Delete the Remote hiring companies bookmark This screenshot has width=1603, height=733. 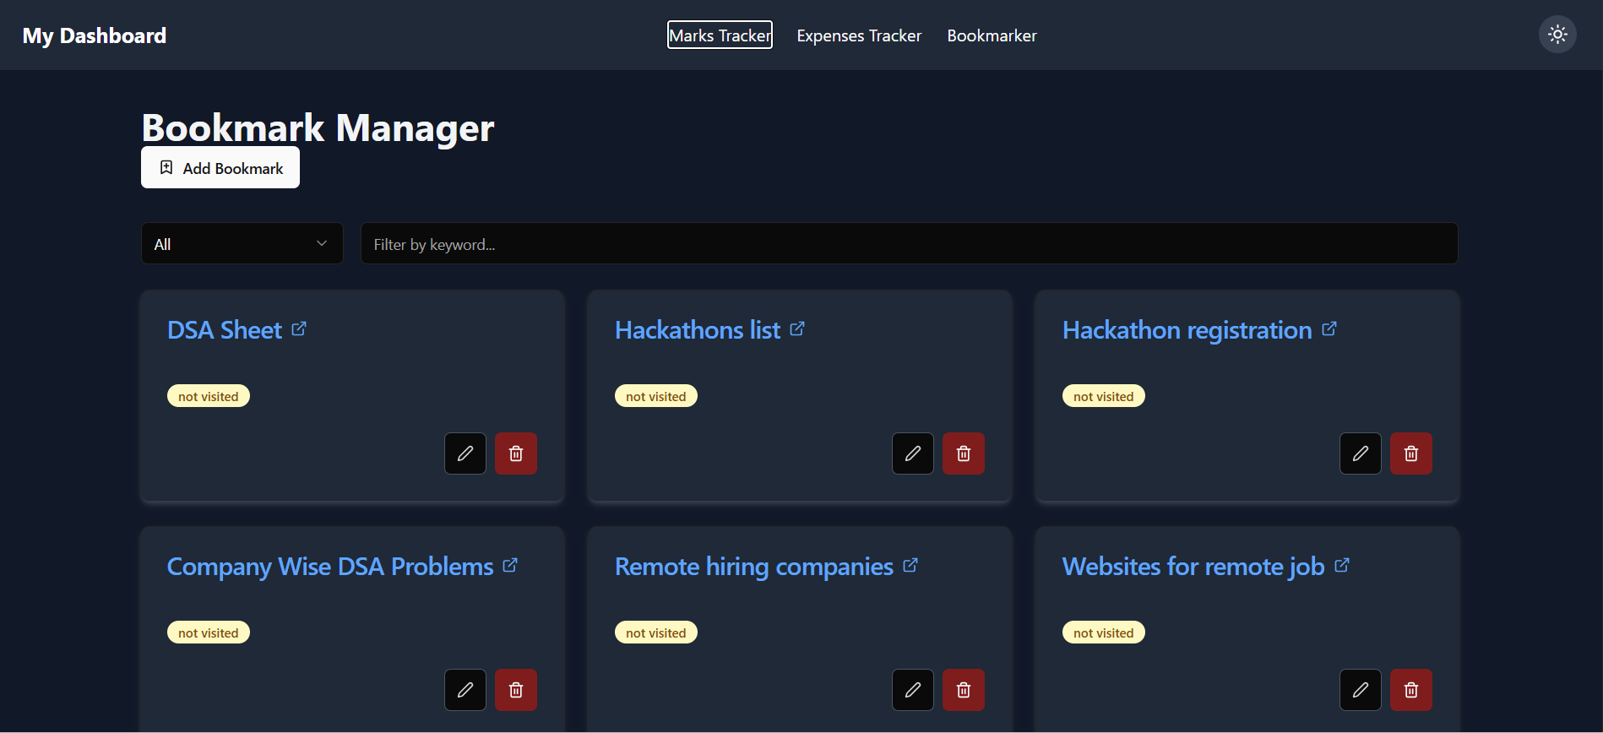coord(964,690)
